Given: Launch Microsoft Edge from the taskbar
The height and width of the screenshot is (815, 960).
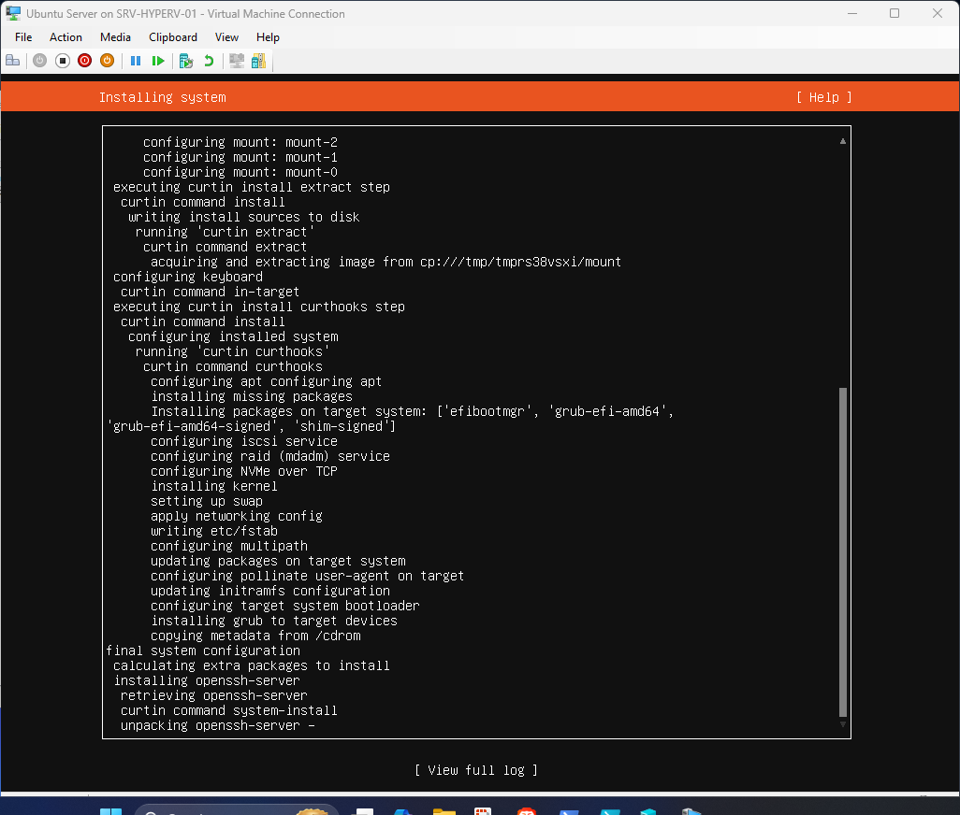Looking at the screenshot, I should 402,808.
